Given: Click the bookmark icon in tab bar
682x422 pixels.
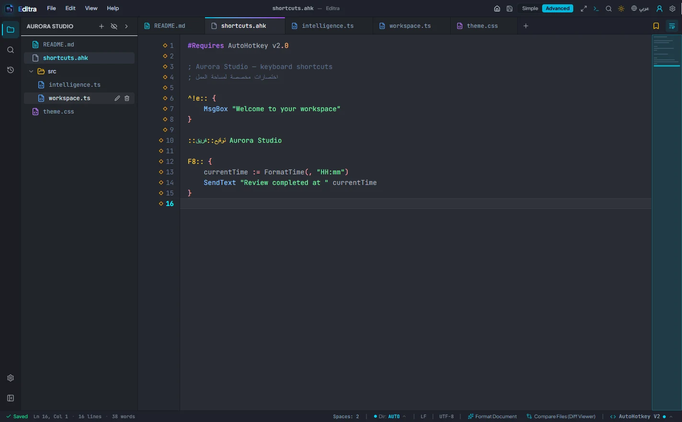Looking at the screenshot, I should click(656, 26).
